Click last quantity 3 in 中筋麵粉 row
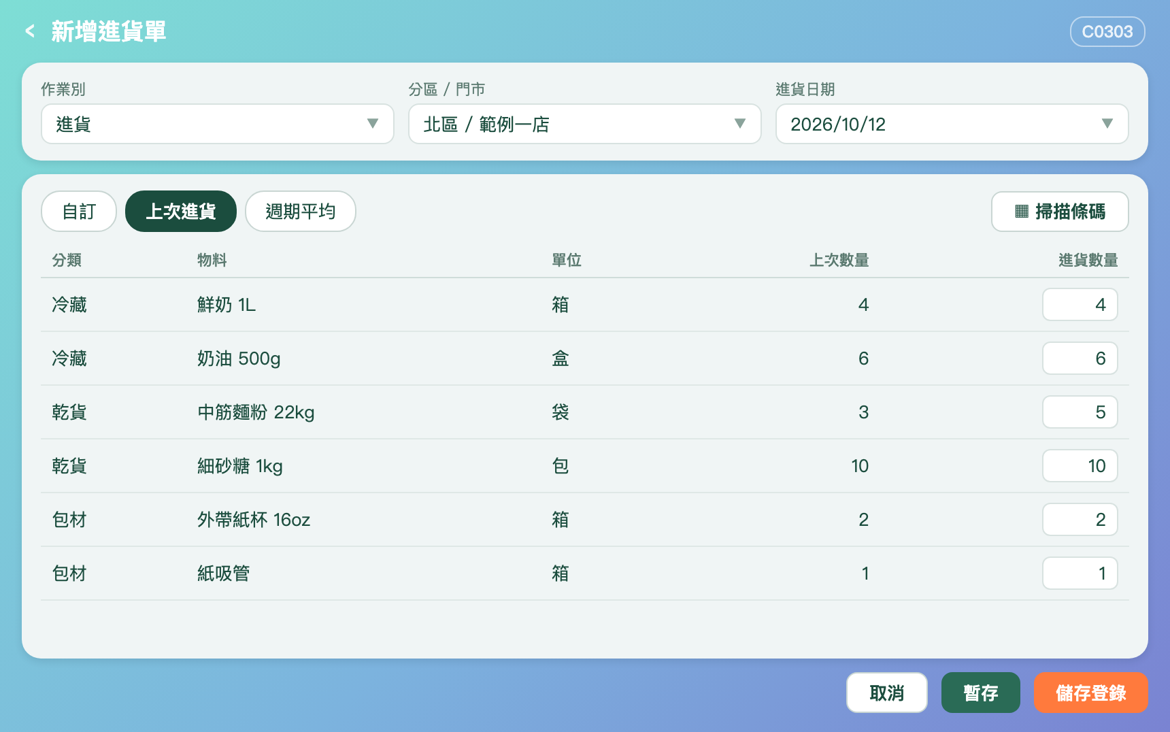 click(x=863, y=412)
